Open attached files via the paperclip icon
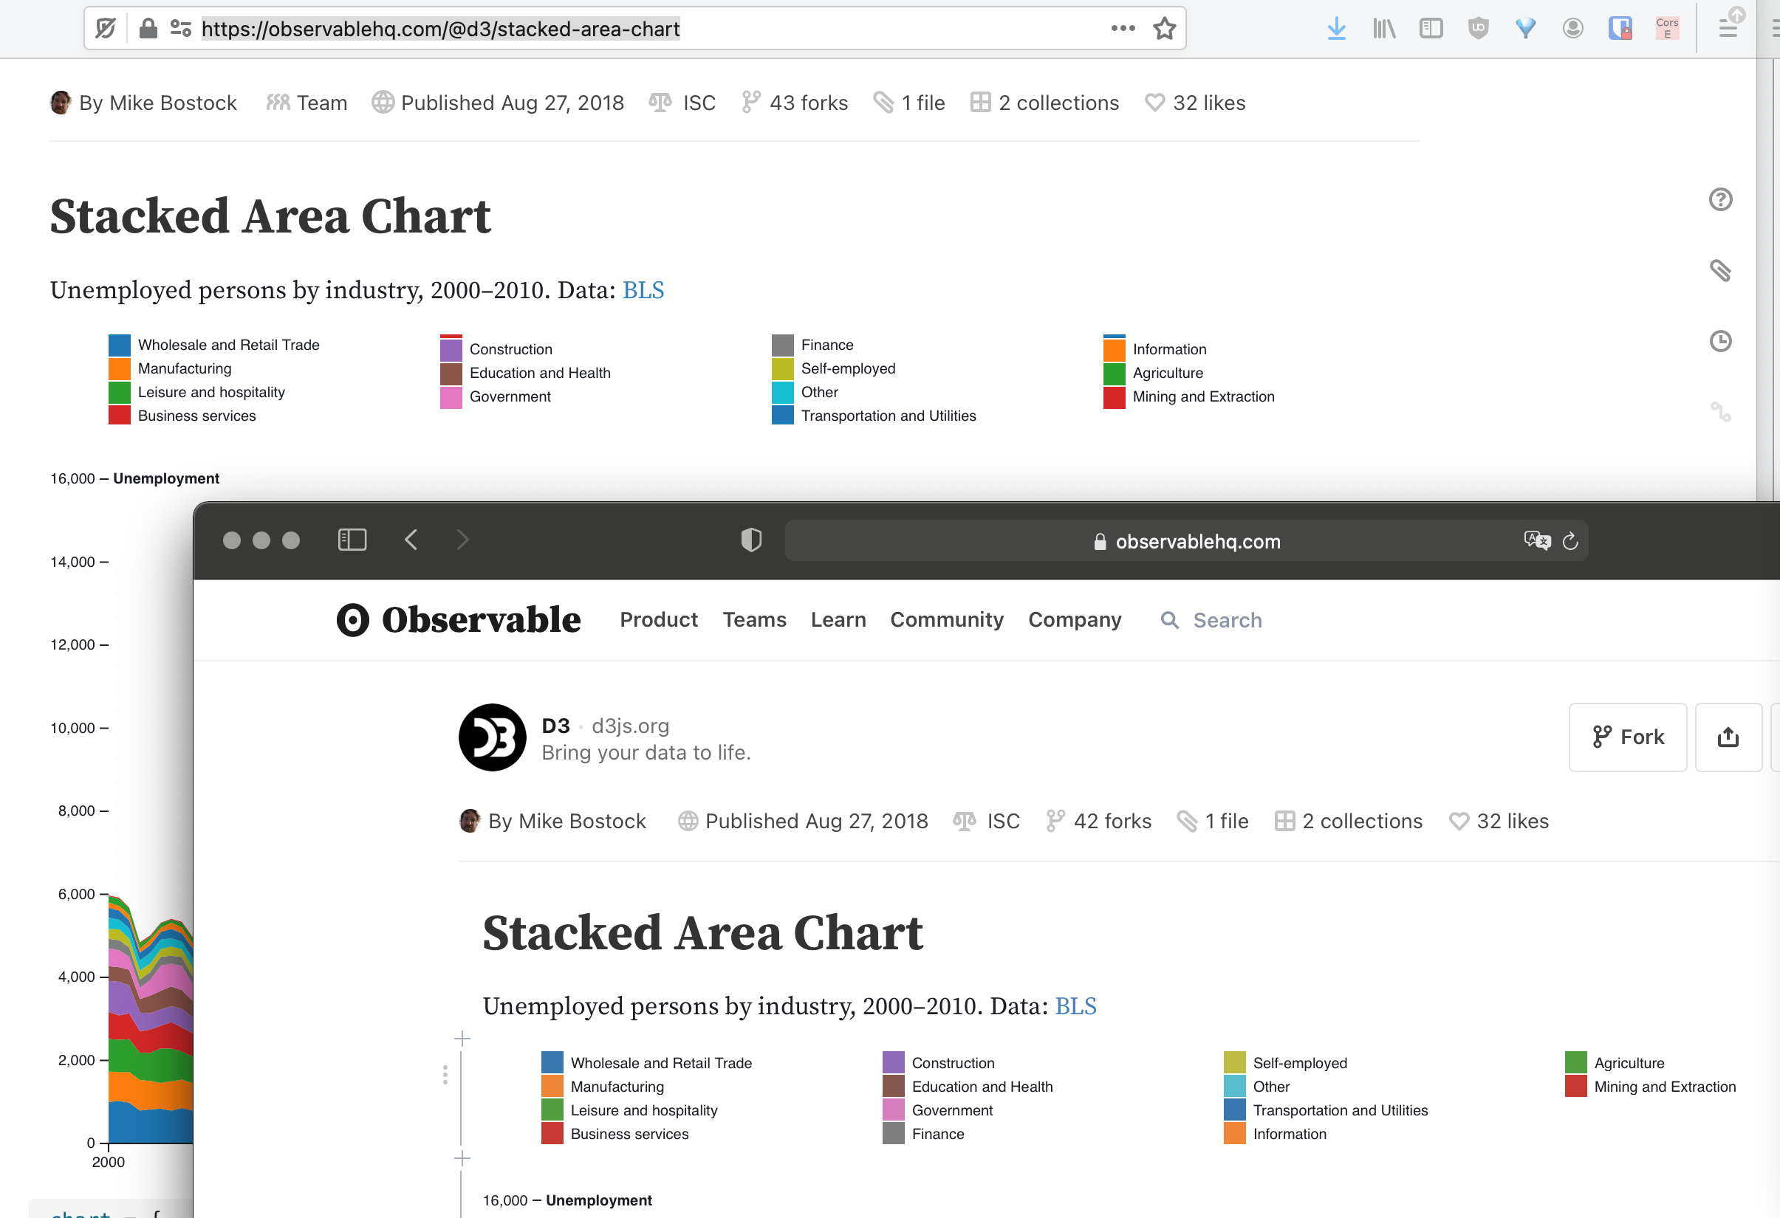 point(1720,271)
